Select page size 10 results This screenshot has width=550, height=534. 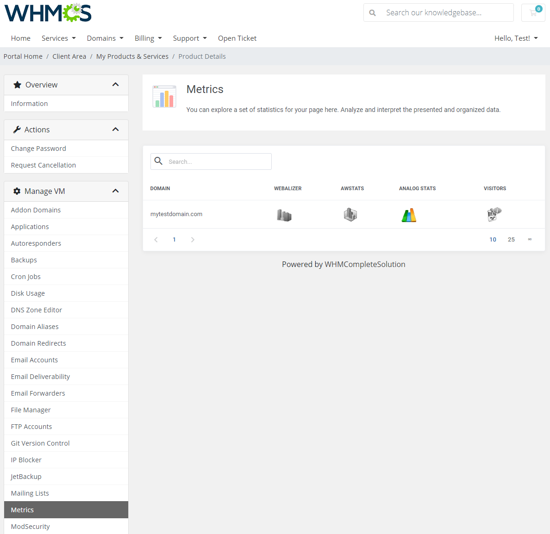coord(493,239)
